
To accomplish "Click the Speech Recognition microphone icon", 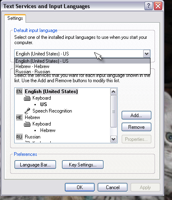I will (x=27, y=111).
